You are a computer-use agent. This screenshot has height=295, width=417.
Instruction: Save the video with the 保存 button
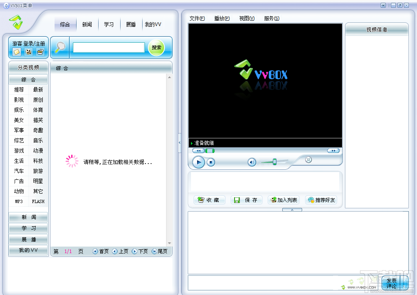click(x=246, y=200)
